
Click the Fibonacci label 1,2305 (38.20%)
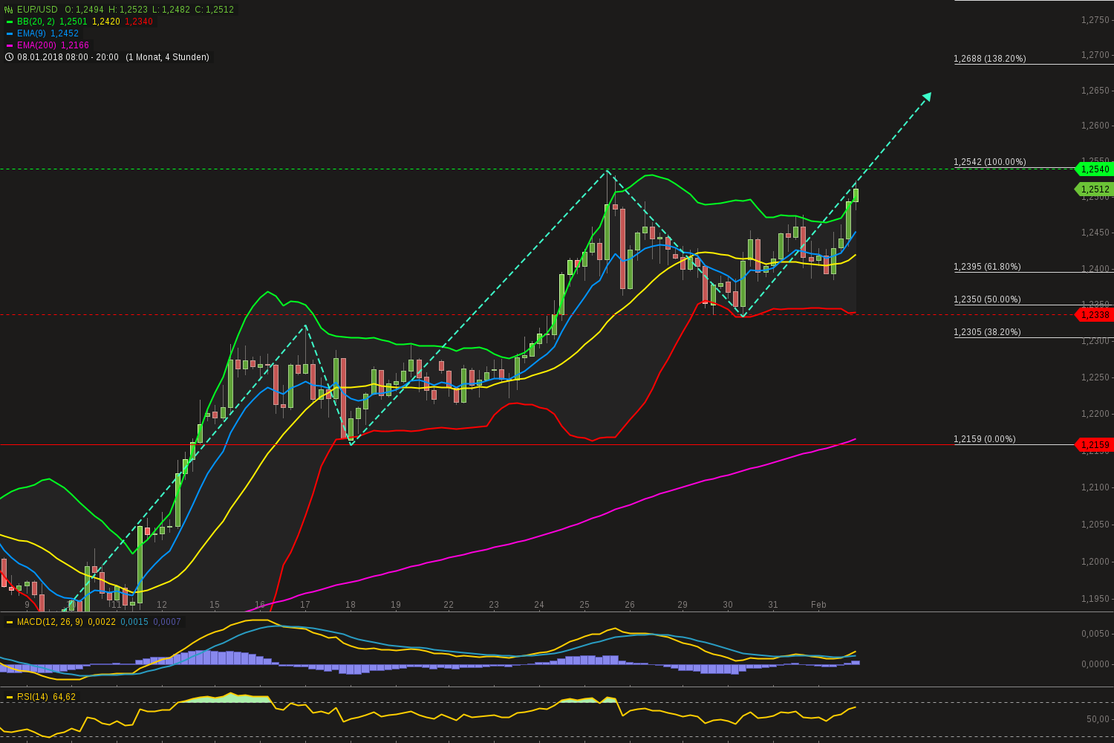pos(988,332)
